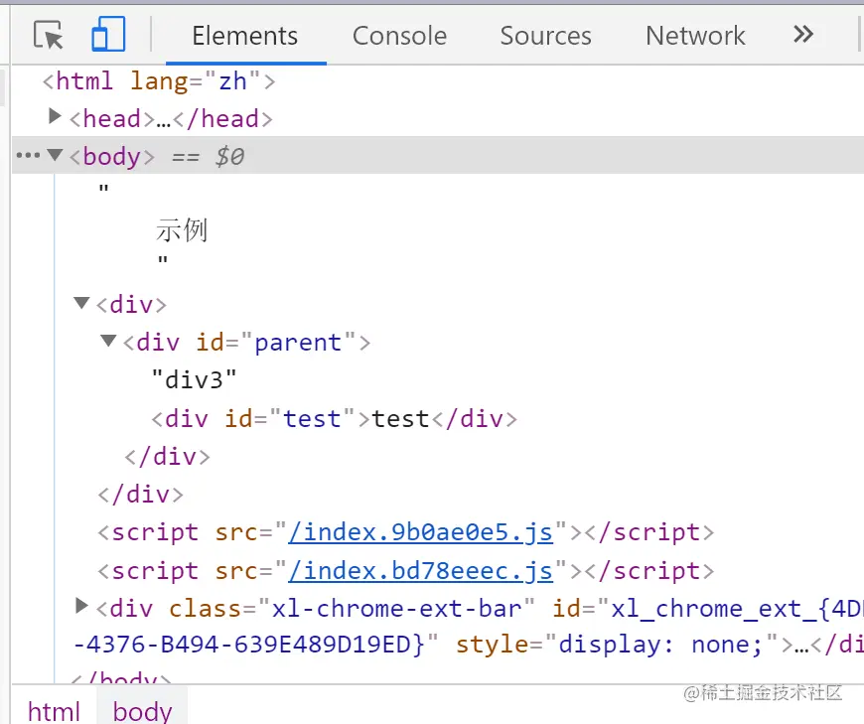
Task: Open the Sources tab
Action: (545, 36)
